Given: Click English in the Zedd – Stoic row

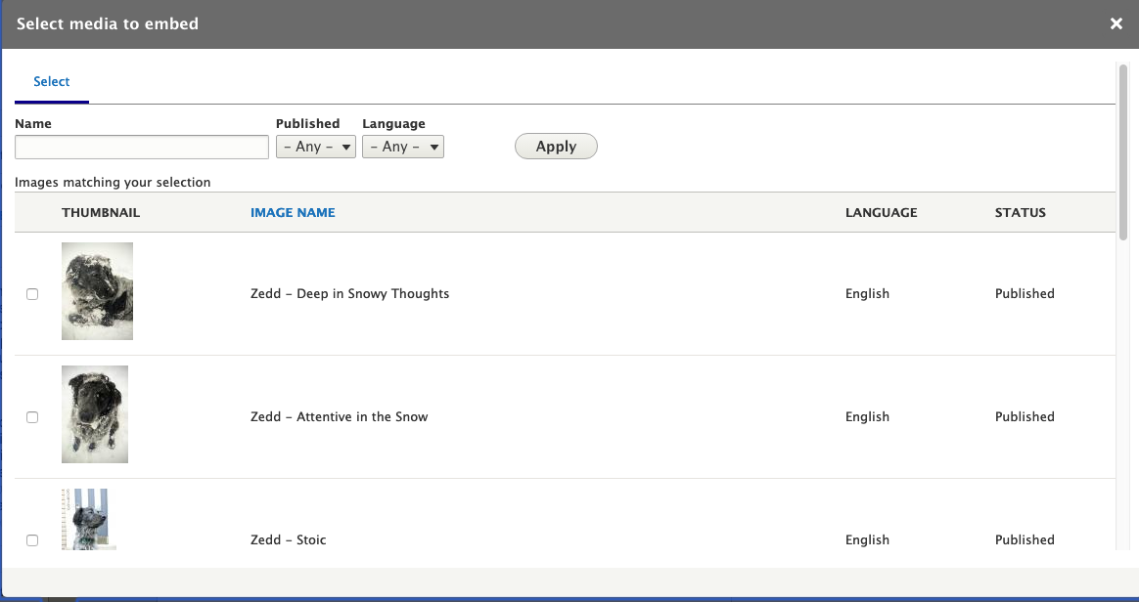Looking at the screenshot, I should [x=867, y=540].
